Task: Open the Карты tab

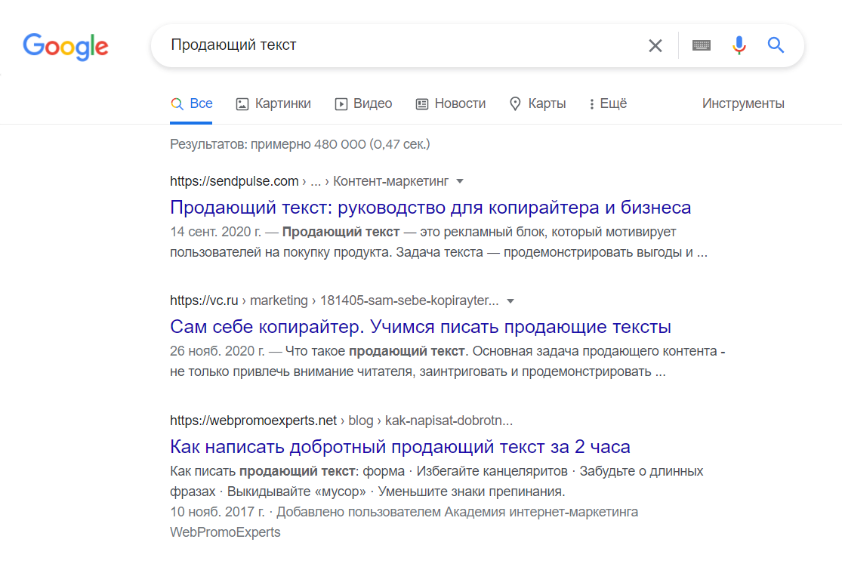Action: pyautogui.click(x=538, y=104)
